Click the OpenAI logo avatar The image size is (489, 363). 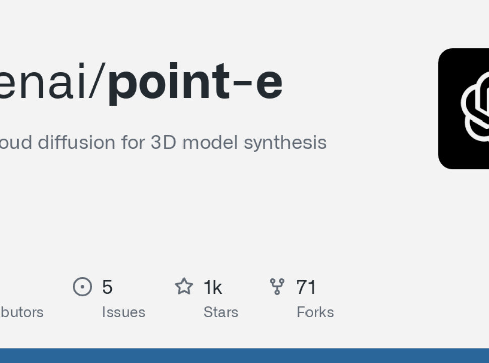click(x=464, y=109)
